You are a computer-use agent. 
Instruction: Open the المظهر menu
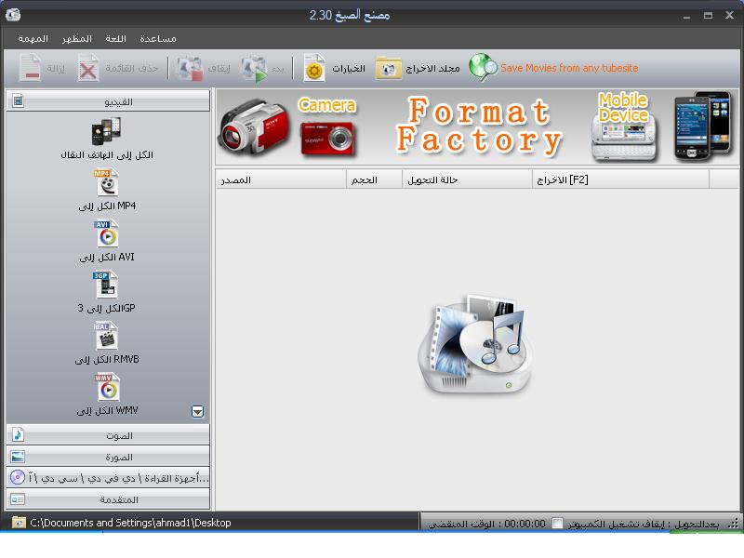[x=77, y=38]
